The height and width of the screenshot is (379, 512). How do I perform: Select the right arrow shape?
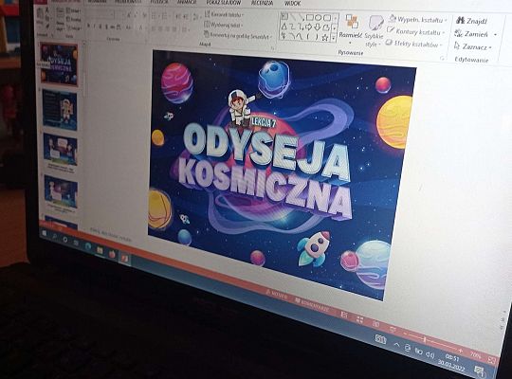coord(308,27)
